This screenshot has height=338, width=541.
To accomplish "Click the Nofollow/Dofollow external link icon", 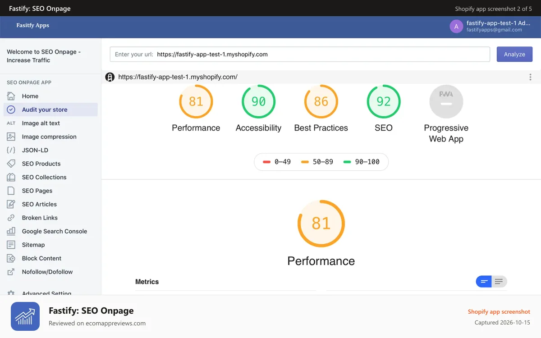I will [11, 272].
